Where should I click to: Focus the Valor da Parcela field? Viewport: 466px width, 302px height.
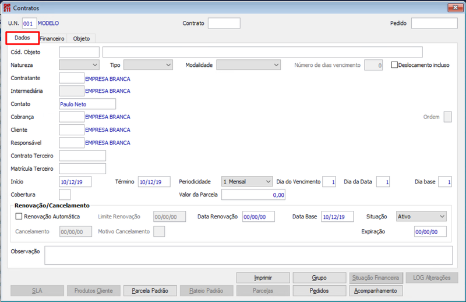tap(253, 195)
